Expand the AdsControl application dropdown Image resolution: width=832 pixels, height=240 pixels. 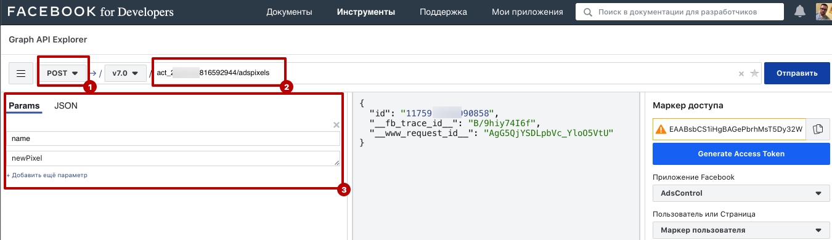click(x=741, y=193)
